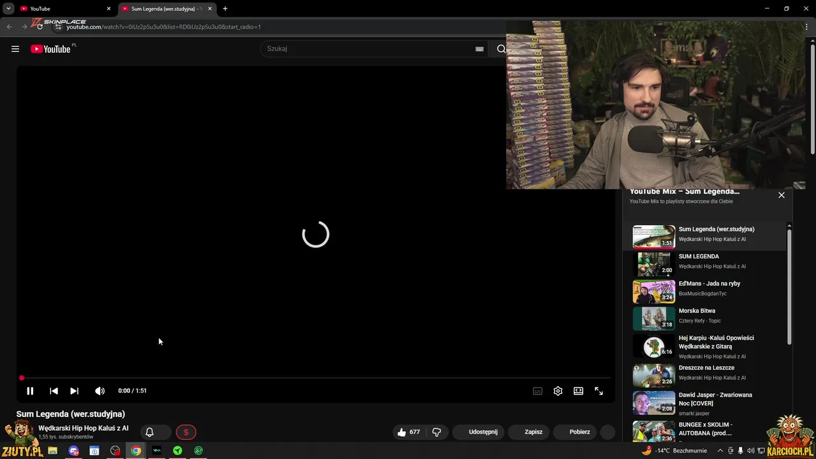Select BUNGEE x SKOLIM - AUTOBANA track

point(706,431)
